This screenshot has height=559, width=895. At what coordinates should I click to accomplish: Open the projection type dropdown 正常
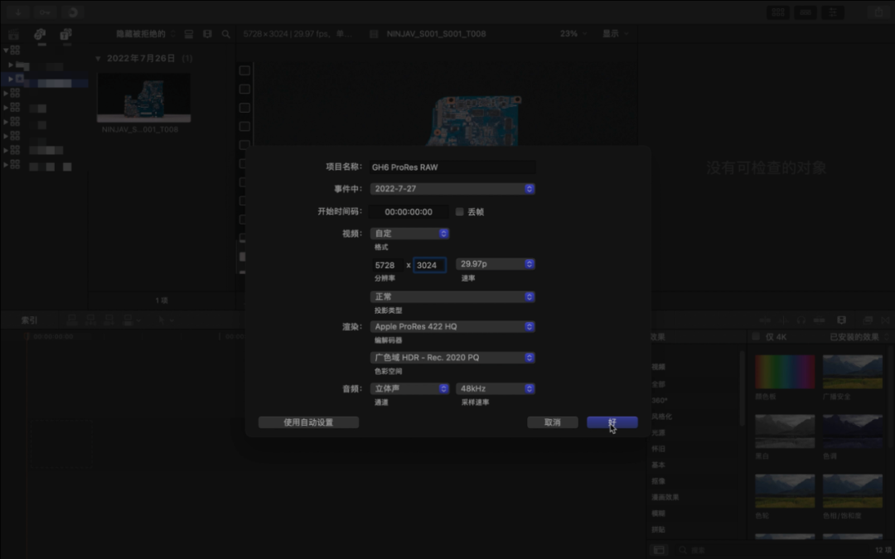click(452, 296)
